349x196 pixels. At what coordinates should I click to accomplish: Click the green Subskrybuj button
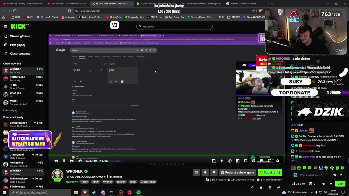pyautogui.click(x=270, y=172)
